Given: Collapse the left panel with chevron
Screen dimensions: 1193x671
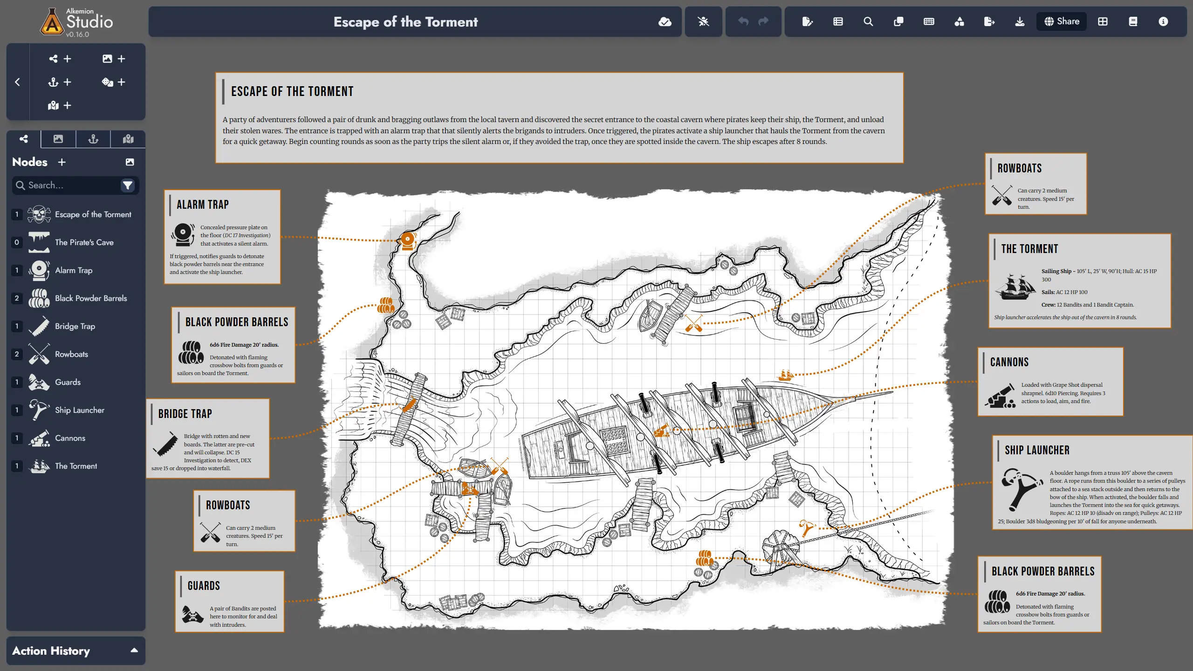Looking at the screenshot, I should tap(17, 82).
